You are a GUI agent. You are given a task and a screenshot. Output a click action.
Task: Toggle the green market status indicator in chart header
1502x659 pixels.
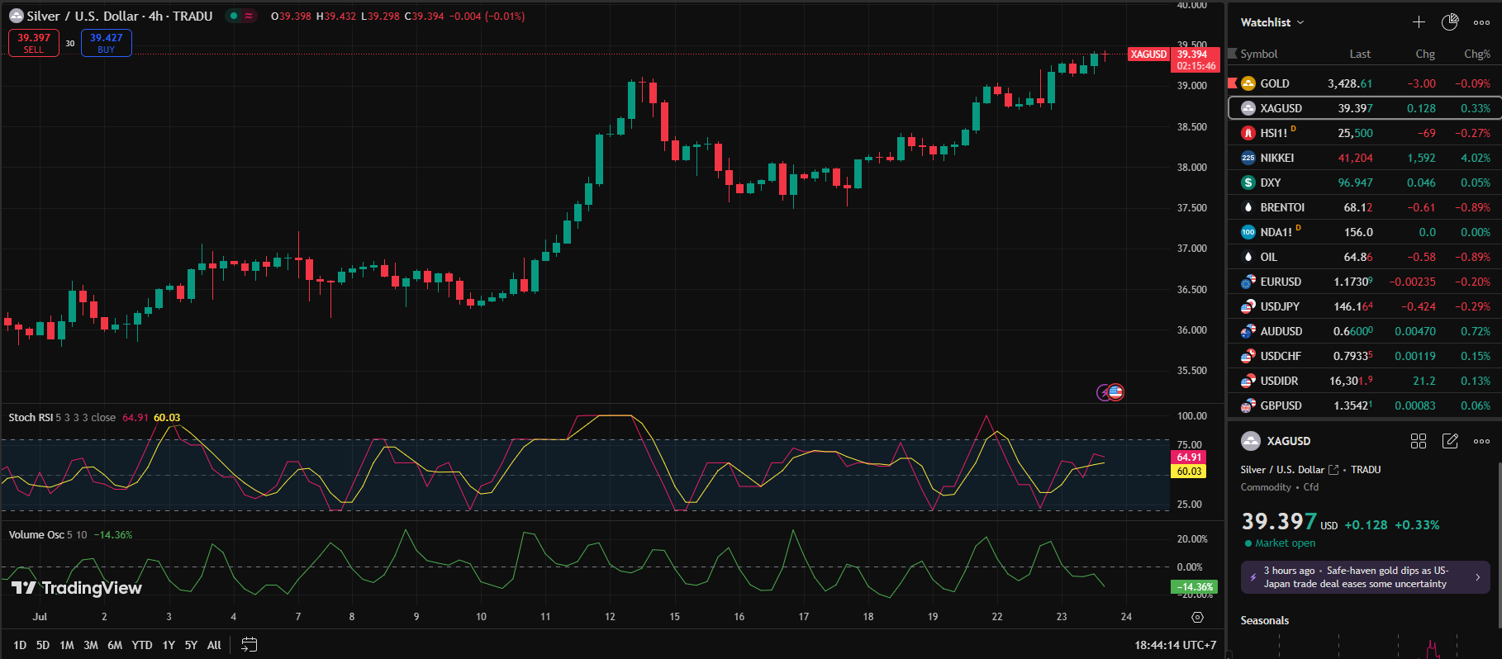234,16
